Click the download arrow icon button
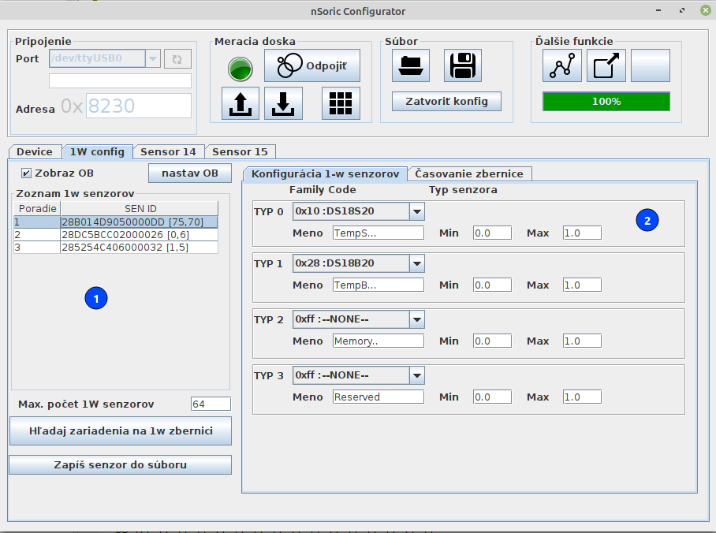 point(283,103)
